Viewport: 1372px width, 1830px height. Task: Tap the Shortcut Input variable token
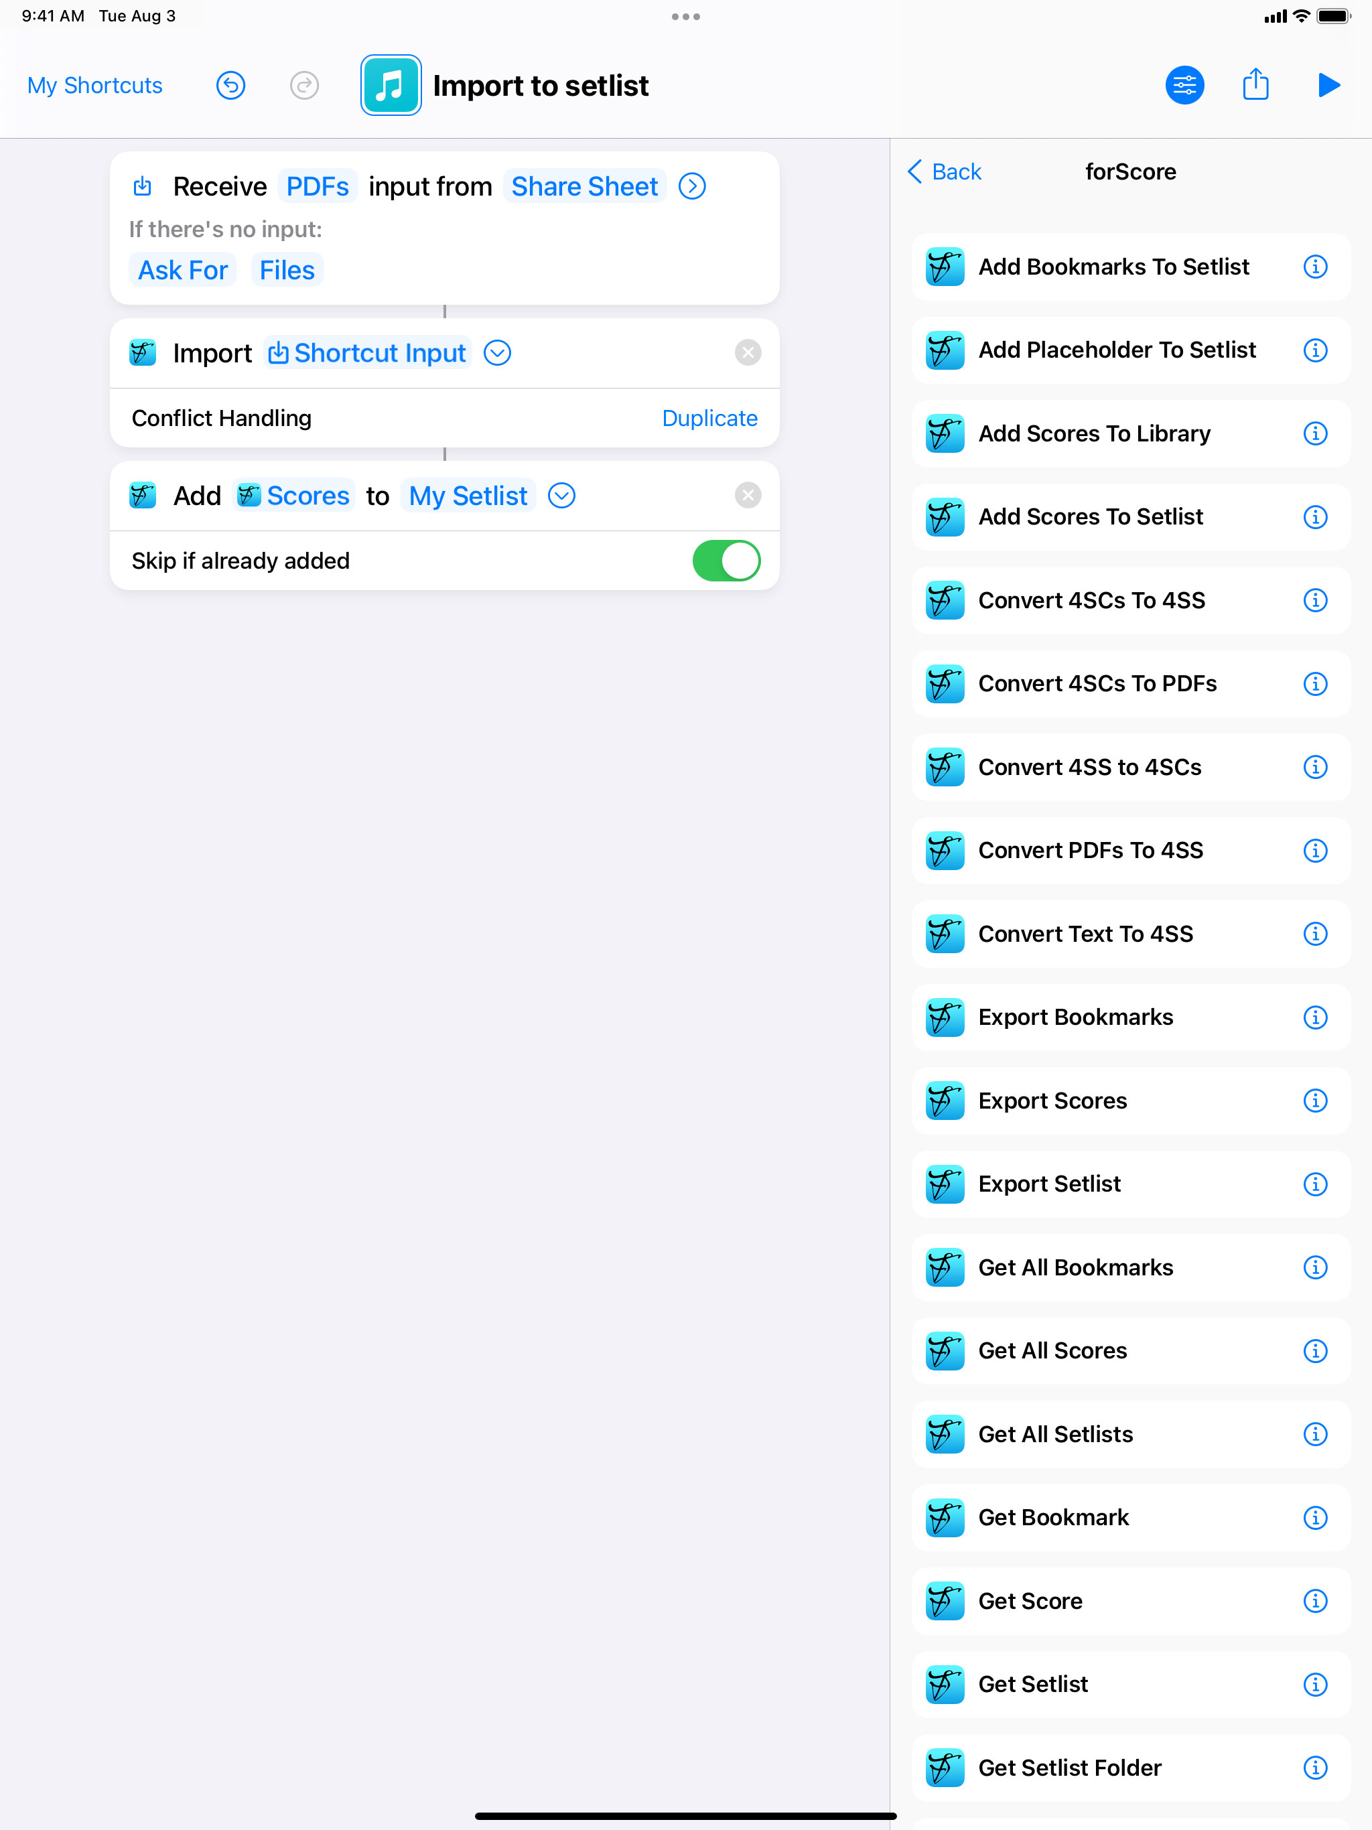(367, 352)
